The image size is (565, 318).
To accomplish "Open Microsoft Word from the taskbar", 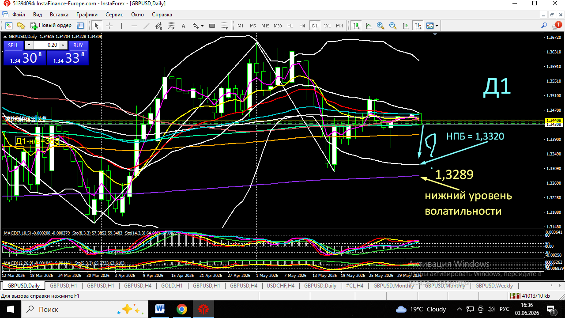I will (x=160, y=309).
